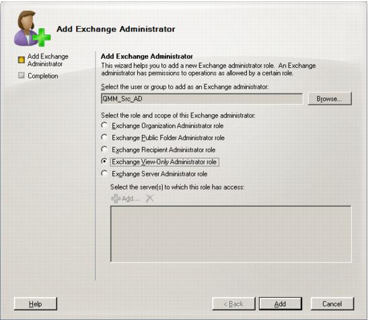Cancel the Add Exchange Administrator wizard
This screenshot has width=368, height=320.
[332, 304]
